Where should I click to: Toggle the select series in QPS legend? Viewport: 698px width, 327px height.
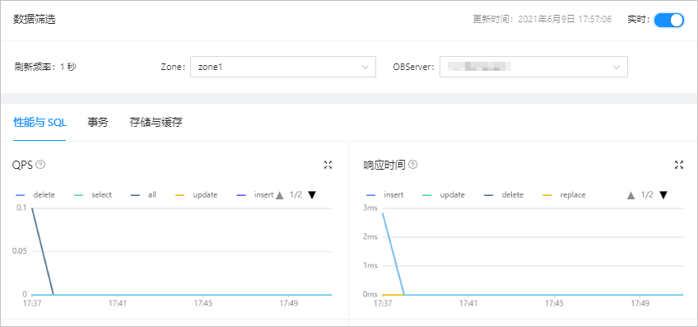[x=93, y=194]
